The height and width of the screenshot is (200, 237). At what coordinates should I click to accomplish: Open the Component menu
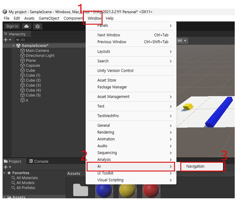[73, 18]
